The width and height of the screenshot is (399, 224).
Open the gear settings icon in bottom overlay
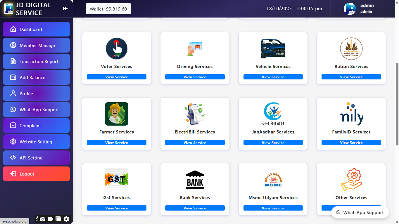pos(66,219)
